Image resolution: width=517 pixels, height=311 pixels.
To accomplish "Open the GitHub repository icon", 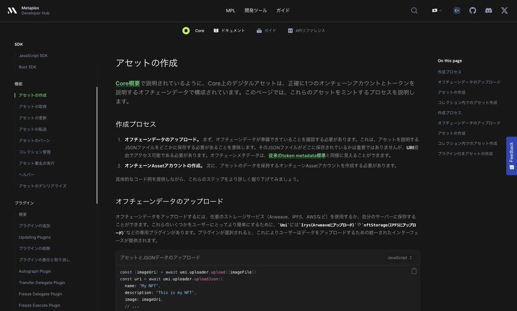I will (x=472, y=11).
